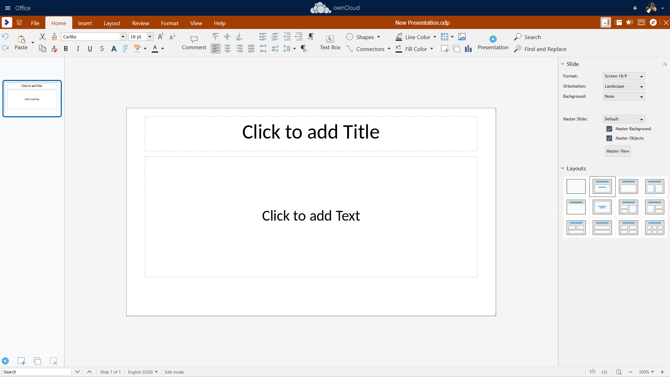670x377 pixels.
Task: Toggle left-align paragraph button
Action: pyautogui.click(x=216, y=49)
